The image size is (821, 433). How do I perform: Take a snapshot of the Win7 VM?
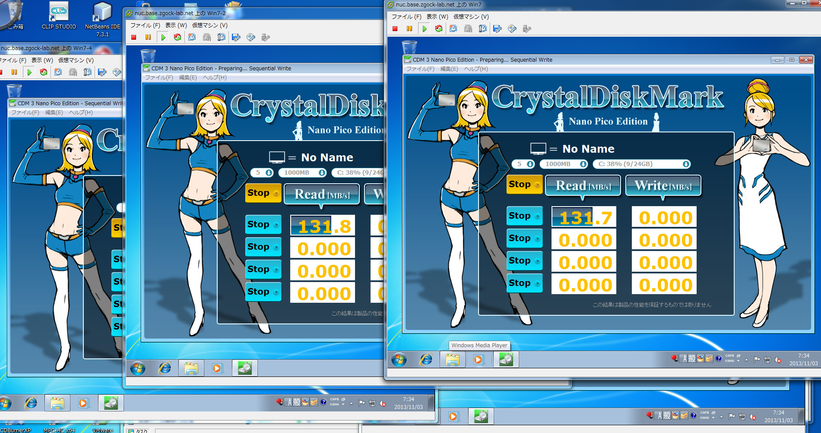coord(453,28)
